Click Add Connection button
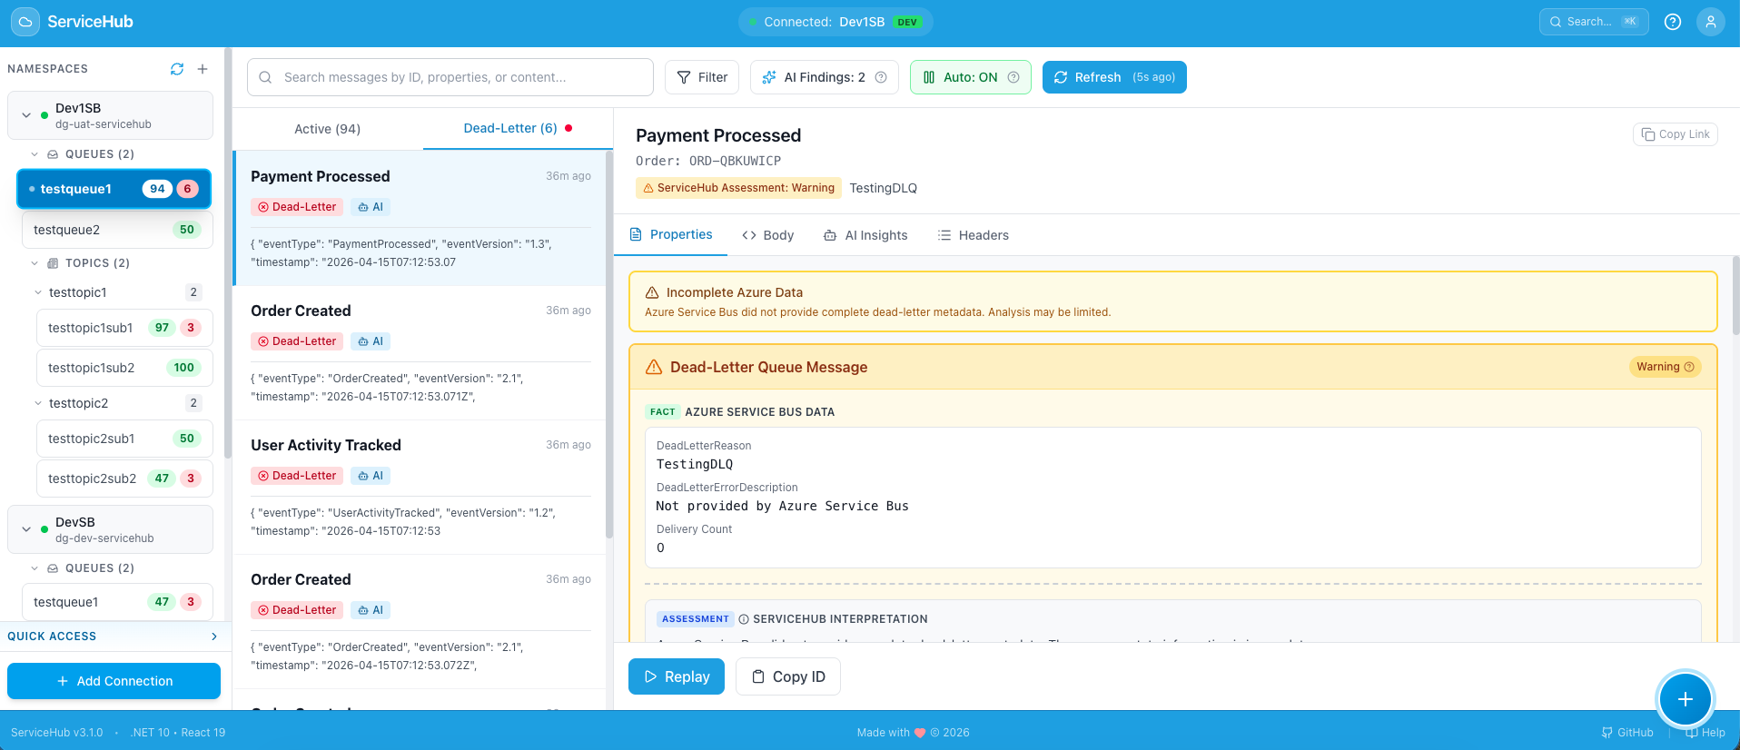Image resolution: width=1740 pixels, height=750 pixels. click(114, 681)
